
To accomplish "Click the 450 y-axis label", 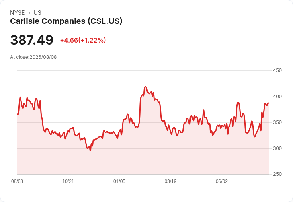I will (x=277, y=70).
